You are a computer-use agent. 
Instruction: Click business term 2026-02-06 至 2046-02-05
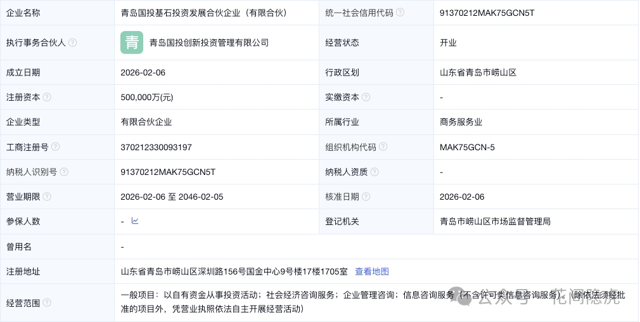[172, 196]
